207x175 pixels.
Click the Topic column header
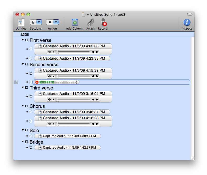(x=25, y=34)
